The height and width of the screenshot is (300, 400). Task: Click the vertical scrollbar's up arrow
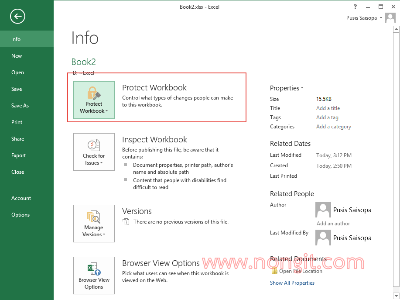coord(396,30)
